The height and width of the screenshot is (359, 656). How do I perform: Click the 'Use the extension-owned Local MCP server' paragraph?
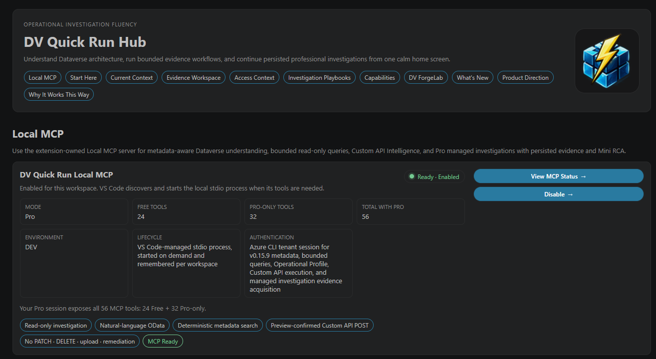tap(319, 151)
